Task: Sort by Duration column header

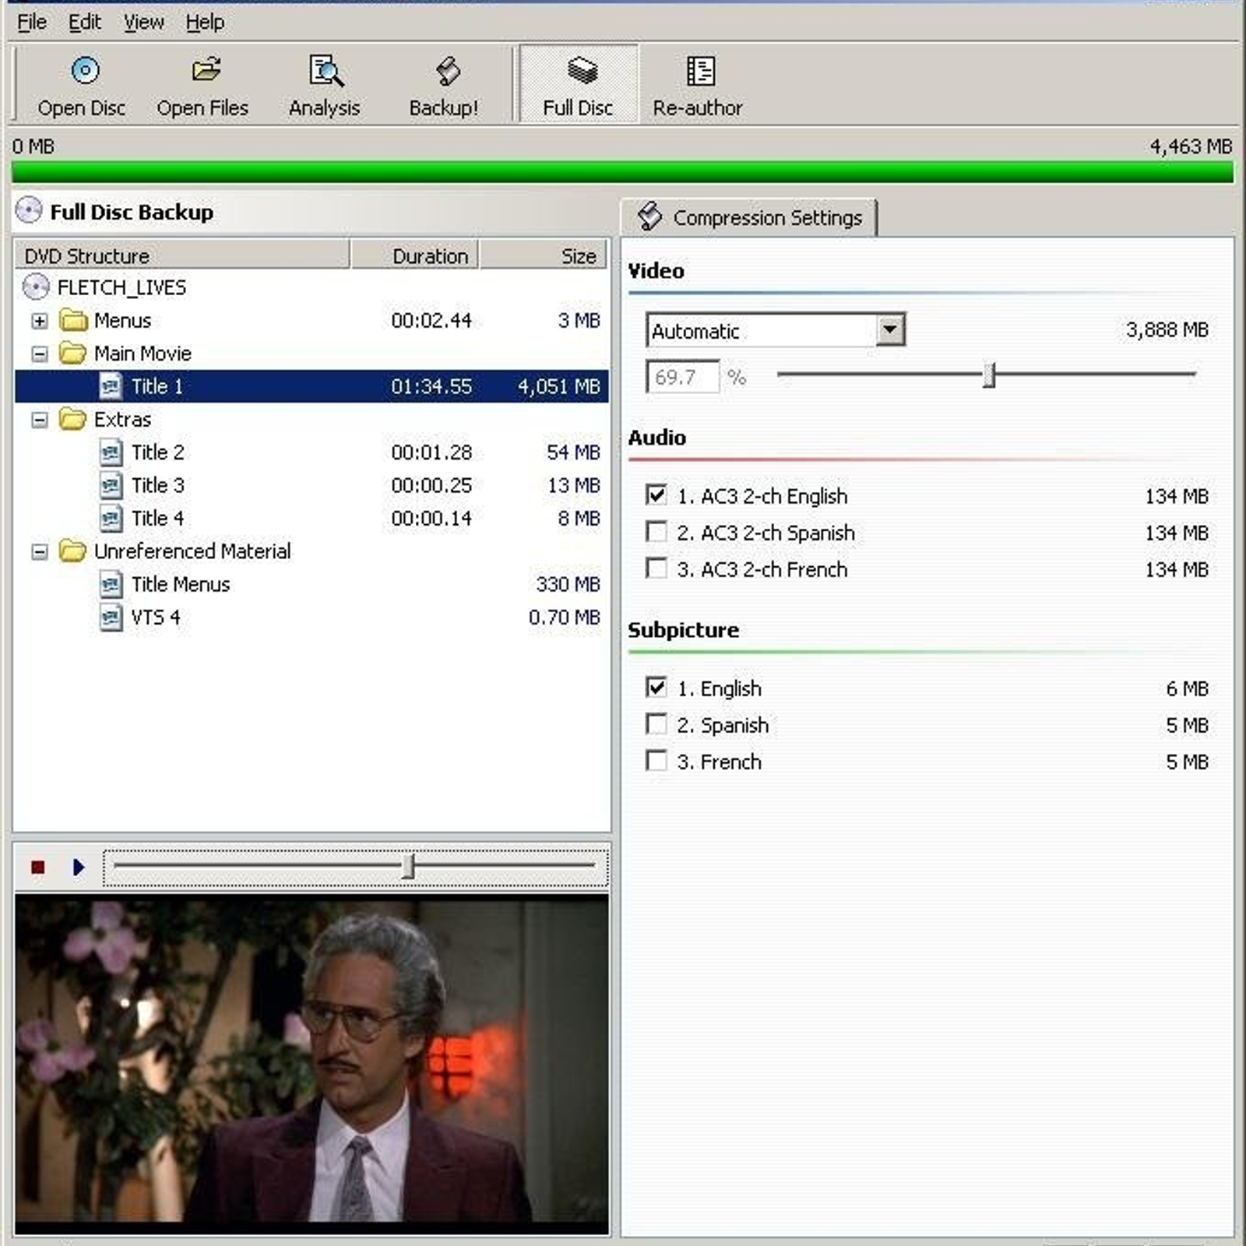Action: coord(414,255)
